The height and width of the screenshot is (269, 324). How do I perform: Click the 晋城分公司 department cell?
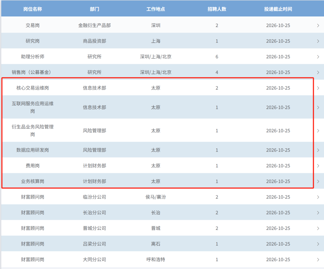pos(94,228)
